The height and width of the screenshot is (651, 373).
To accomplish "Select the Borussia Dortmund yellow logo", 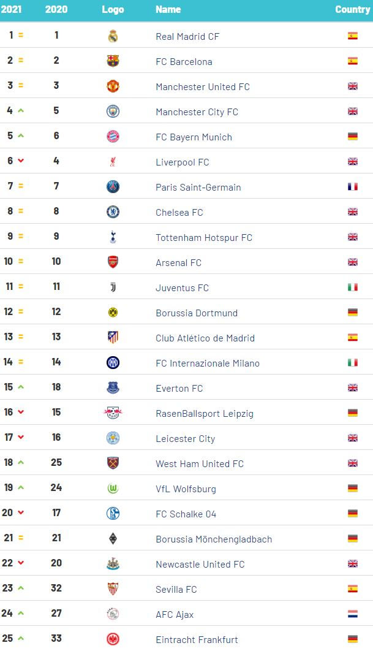I will click(x=113, y=313).
